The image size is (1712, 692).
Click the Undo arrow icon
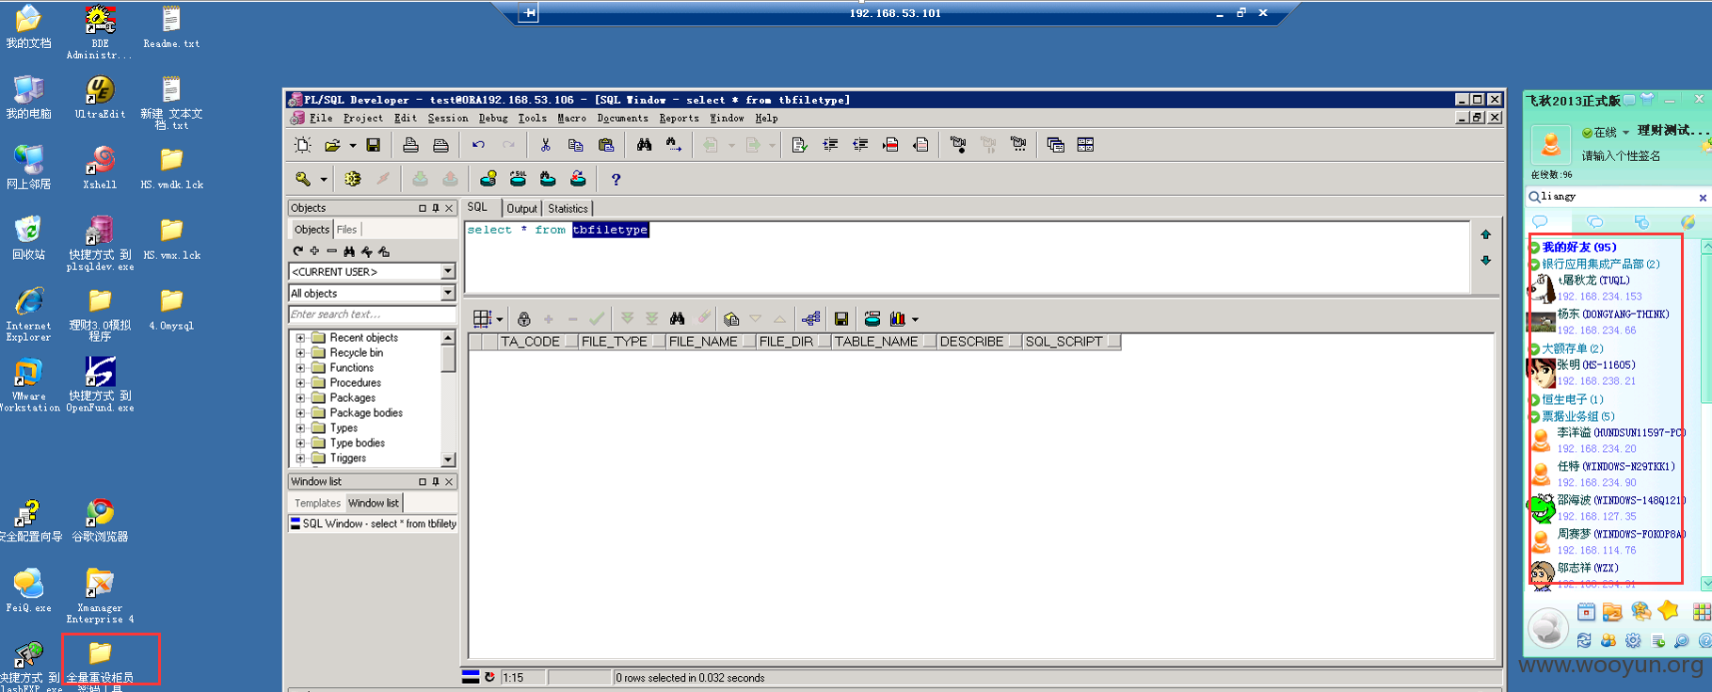(479, 145)
